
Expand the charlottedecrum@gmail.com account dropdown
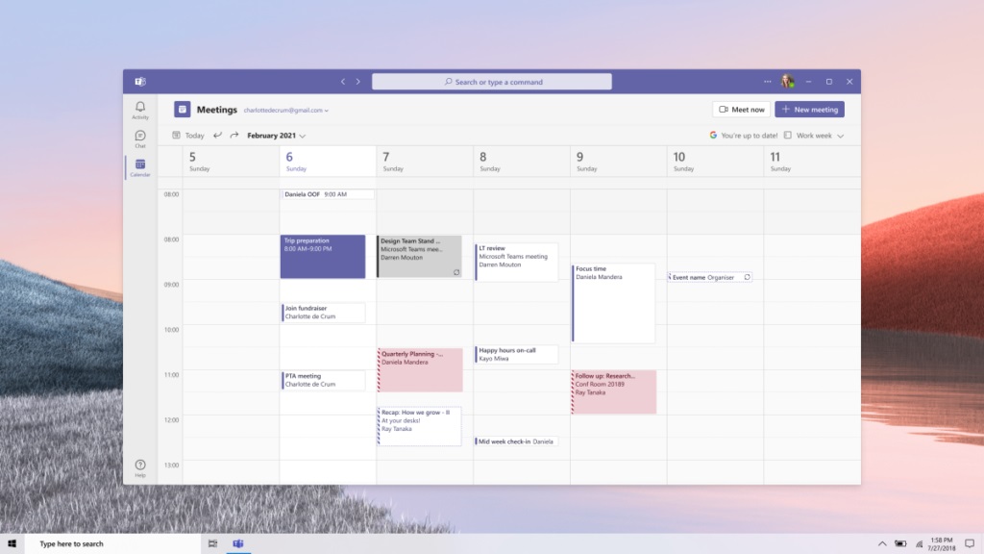click(286, 111)
